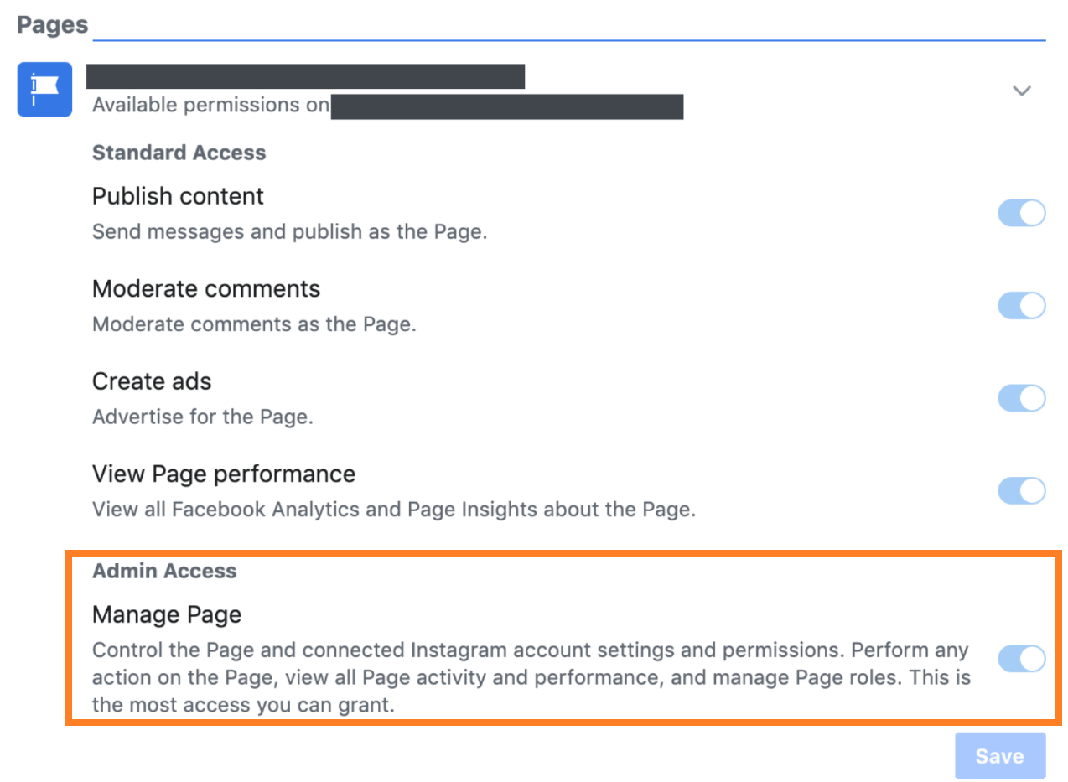Select the Standard Access heading
This screenshot has height=782, width=1068.
coord(179,153)
